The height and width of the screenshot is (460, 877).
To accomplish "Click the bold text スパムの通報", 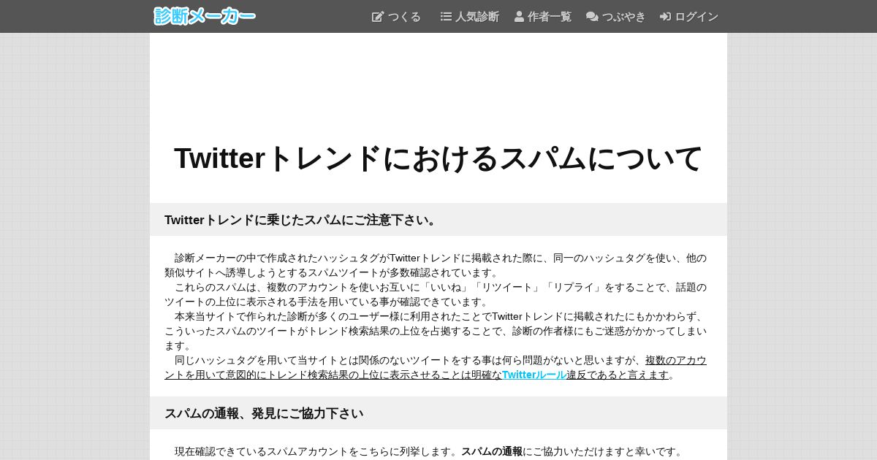I will pyautogui.click(x=492, y=451).
